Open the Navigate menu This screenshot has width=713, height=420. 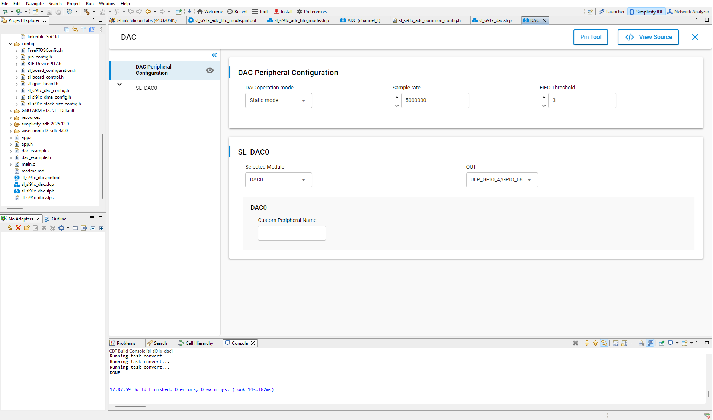35,3
